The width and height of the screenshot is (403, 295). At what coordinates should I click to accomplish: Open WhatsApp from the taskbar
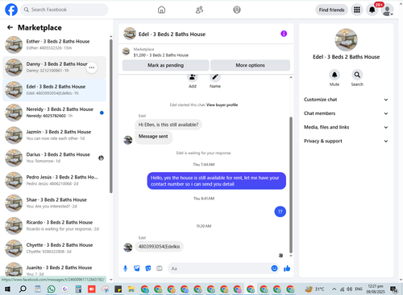51,289
